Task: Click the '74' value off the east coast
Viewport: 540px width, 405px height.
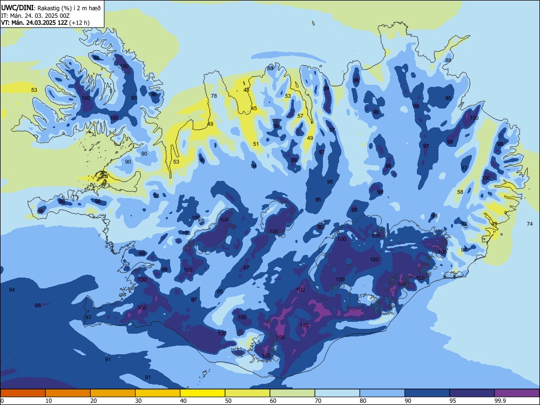Action: pyautogui.click(x=530, y=224)
